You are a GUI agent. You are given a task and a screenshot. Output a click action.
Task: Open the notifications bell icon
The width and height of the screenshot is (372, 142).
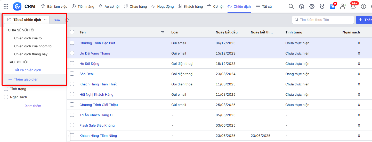pos(353,7)
